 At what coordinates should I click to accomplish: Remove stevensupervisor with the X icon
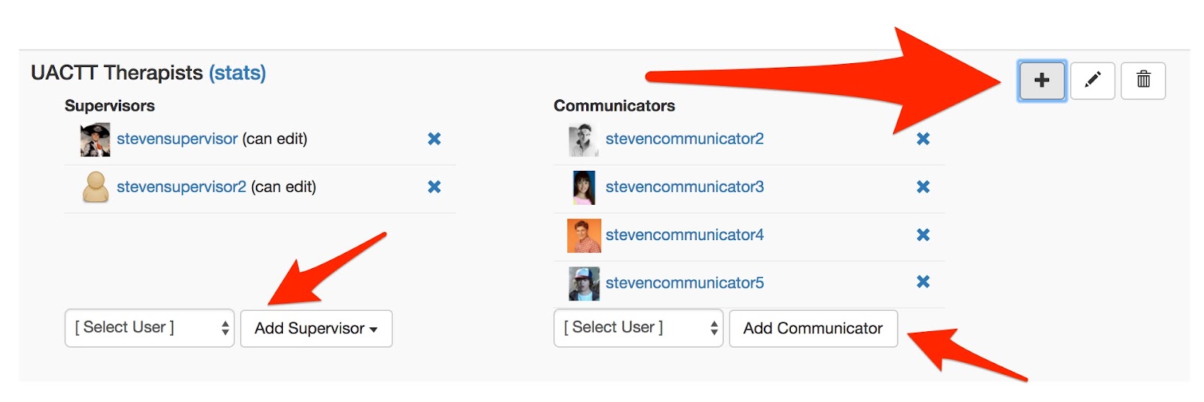(x=434, y=139)
